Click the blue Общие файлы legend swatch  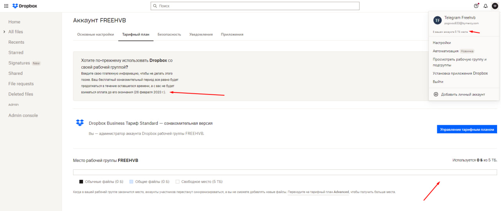click(x=132, y=182)
